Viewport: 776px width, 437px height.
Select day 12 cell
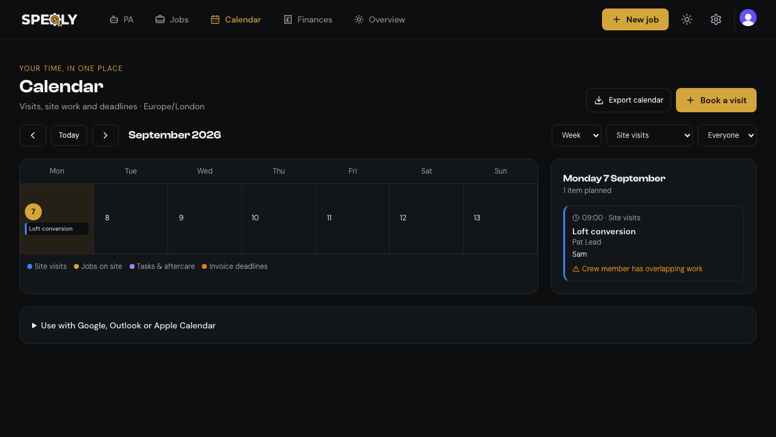point(427,218)
